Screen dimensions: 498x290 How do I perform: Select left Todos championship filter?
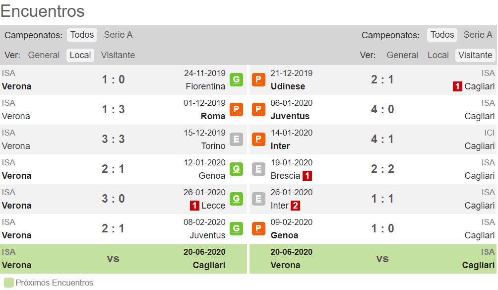coord(82,35)
